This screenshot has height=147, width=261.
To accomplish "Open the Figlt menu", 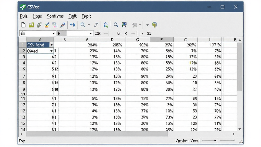I will point(72,16).
